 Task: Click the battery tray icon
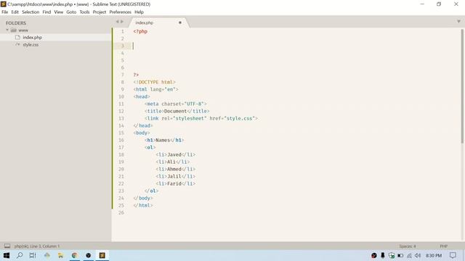(400, 255)
